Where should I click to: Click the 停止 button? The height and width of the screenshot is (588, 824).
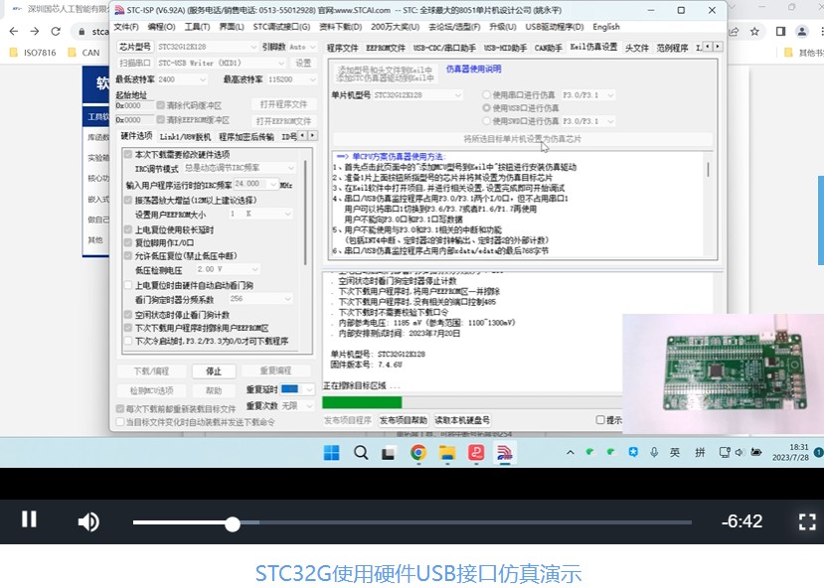tap(214, 371)
